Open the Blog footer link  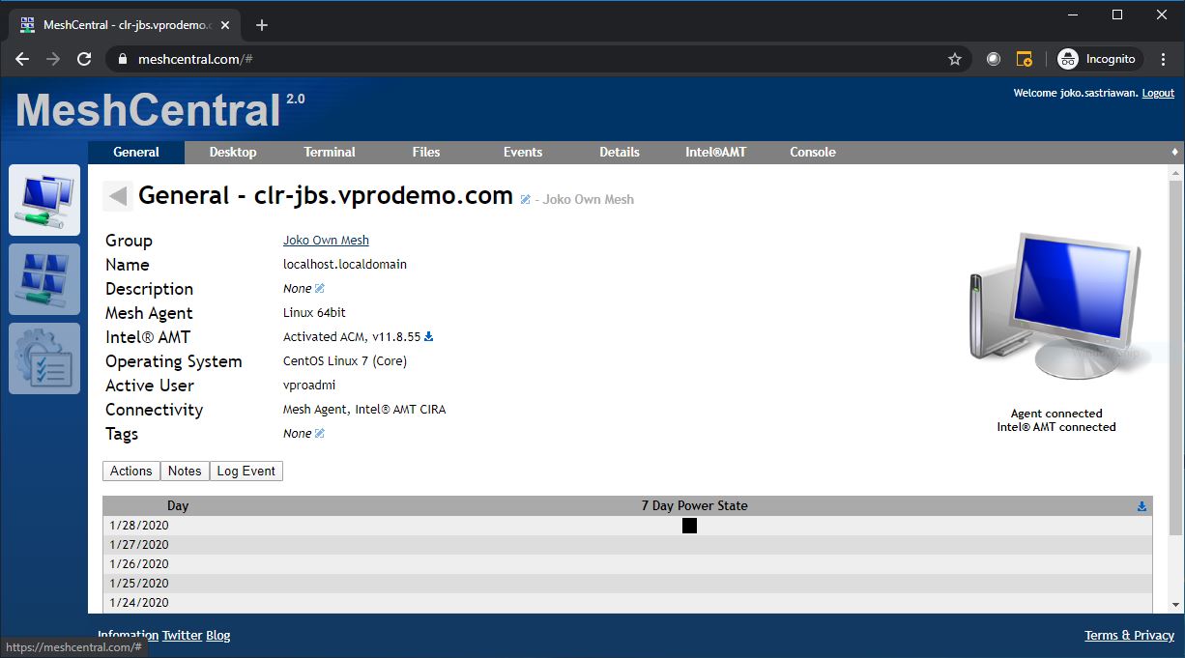[218, 635]
